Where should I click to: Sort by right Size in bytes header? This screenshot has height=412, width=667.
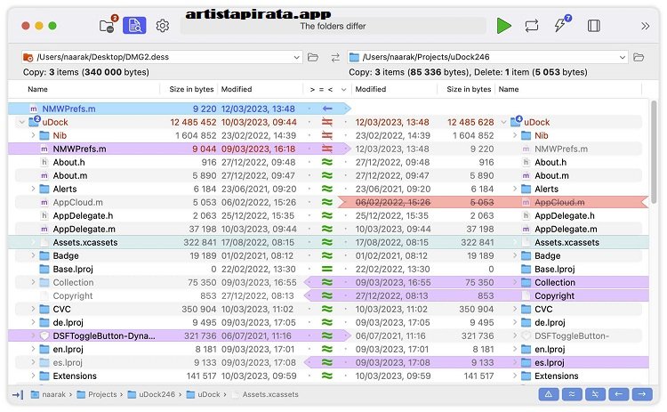point(469,89)
